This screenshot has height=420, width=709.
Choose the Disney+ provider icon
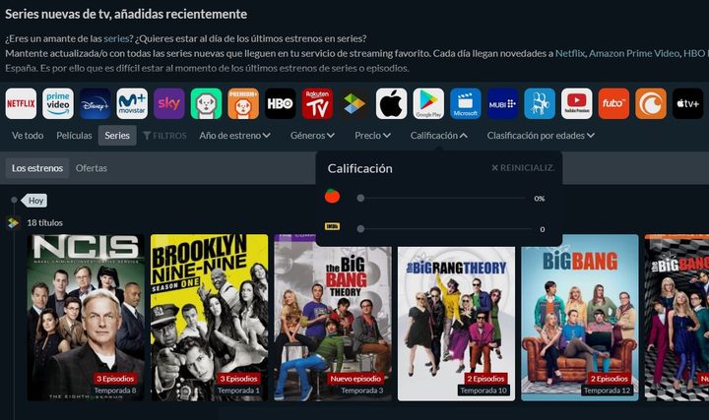(x=95, y=103)
